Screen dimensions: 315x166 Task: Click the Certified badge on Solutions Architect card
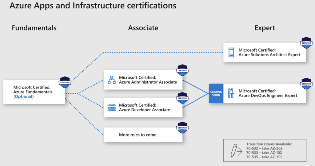[306, 43]
